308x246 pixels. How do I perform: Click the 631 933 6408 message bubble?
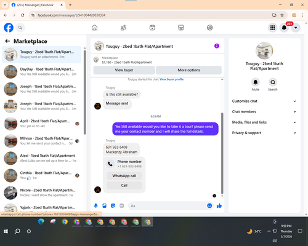(x=121, y=149)
